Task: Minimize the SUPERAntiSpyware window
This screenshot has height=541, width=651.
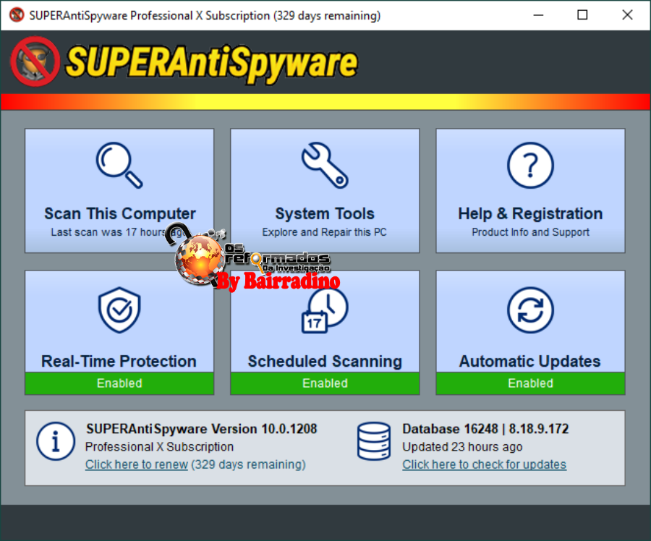Action: click(x=538, y=15)
